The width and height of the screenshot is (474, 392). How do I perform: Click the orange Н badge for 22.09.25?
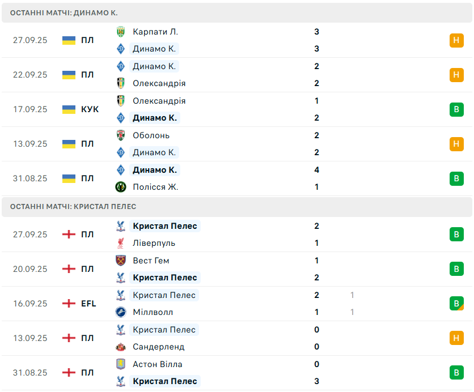coord(456,75)
